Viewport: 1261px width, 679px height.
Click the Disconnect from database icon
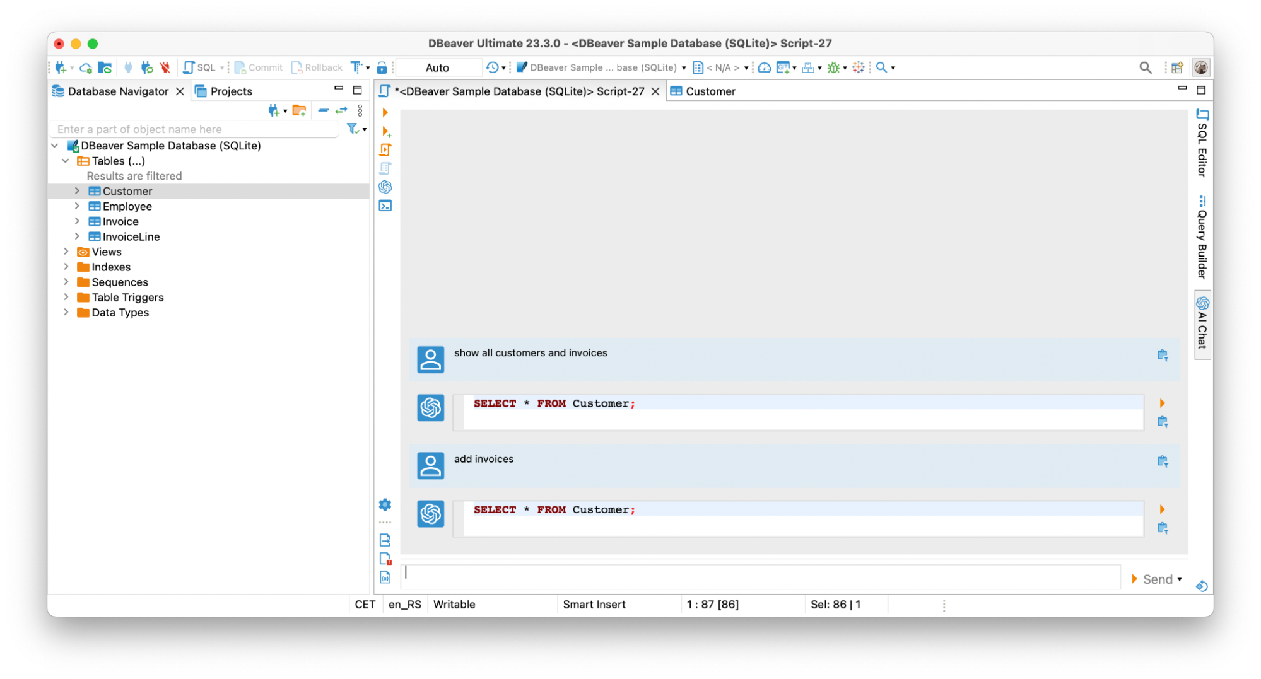(165, 67)
